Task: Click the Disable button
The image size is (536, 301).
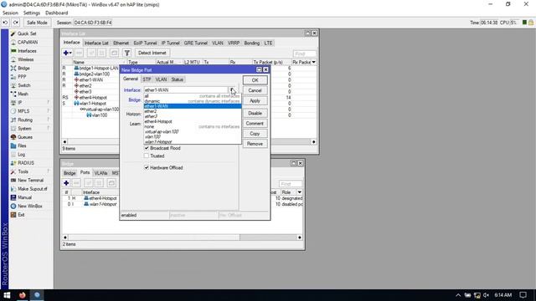Action: coord(255,113)
